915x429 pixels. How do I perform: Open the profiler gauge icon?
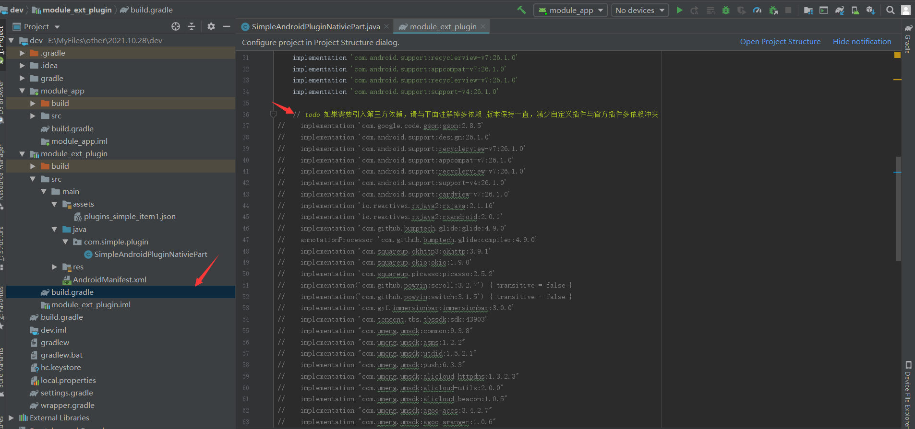click(757, 10)
